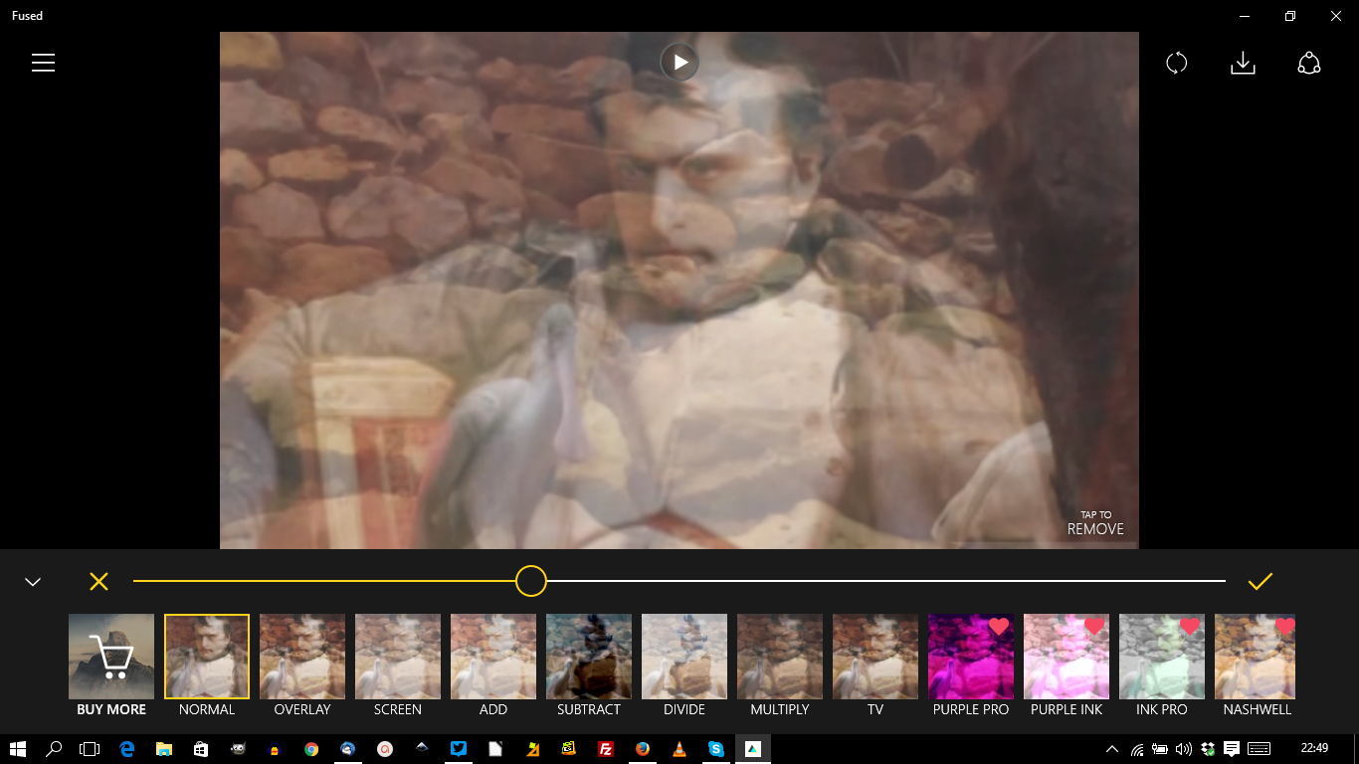Open the Windows Start menu
The width and height of the screenshot is (1359, 764).
point(17,748)
